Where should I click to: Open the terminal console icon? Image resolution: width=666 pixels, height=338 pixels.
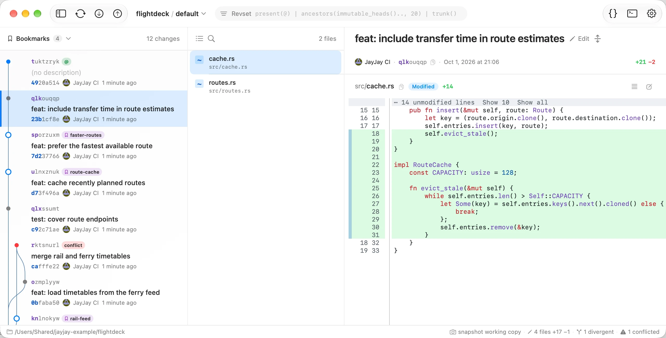(632, 14)
